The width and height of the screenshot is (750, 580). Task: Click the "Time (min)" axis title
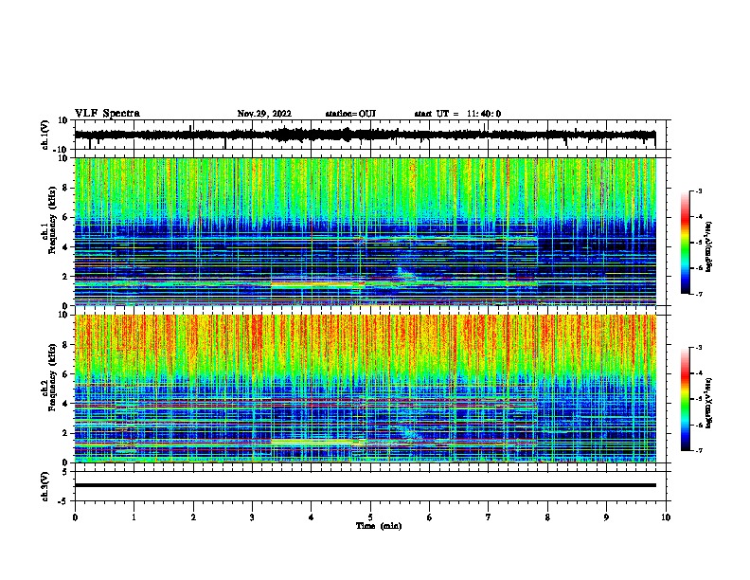pos(379,526)
